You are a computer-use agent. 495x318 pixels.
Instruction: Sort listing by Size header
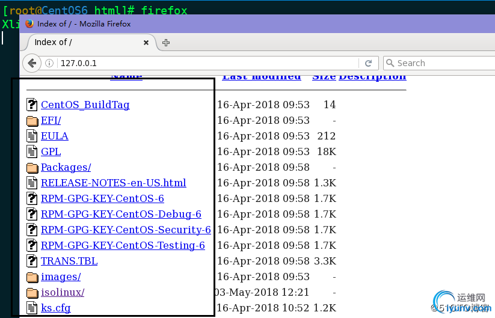tap(324, 78)
